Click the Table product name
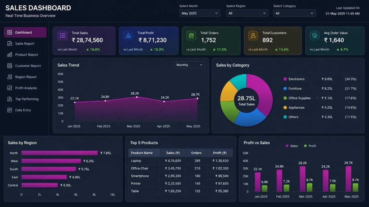369x207 pixels. coord(135,191)
